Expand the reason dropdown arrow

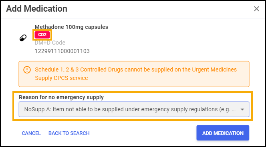pyautogui.click(x=242, y=109)
